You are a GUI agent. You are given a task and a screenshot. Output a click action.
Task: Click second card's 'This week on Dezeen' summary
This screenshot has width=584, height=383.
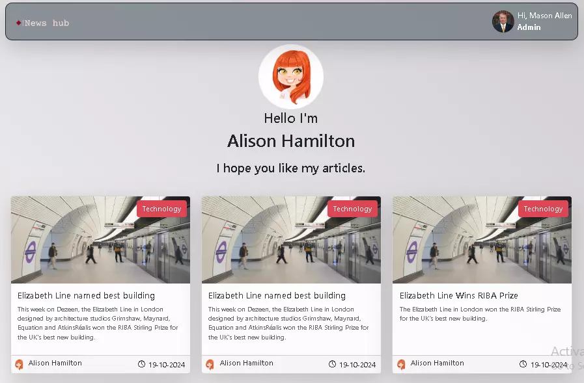pyautogui.click(x=288, y=323)
